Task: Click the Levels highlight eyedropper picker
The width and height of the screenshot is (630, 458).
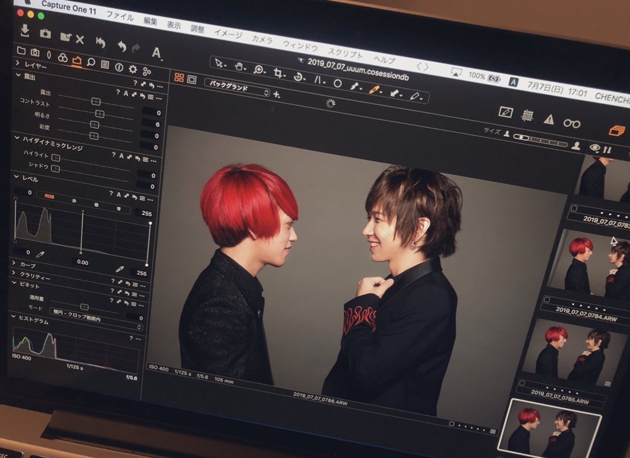Action: 119,269
